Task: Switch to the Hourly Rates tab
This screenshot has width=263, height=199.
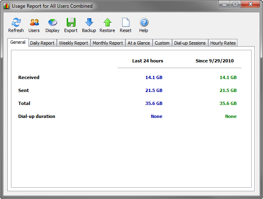Action: (x=223, y=43)
